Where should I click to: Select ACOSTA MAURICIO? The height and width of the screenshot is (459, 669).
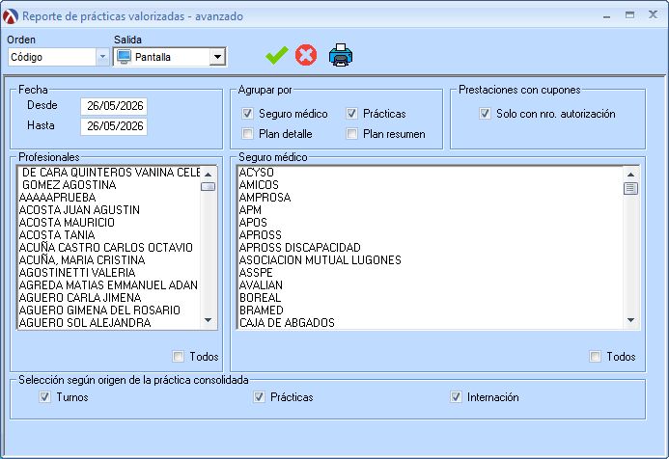coord(109,223)
